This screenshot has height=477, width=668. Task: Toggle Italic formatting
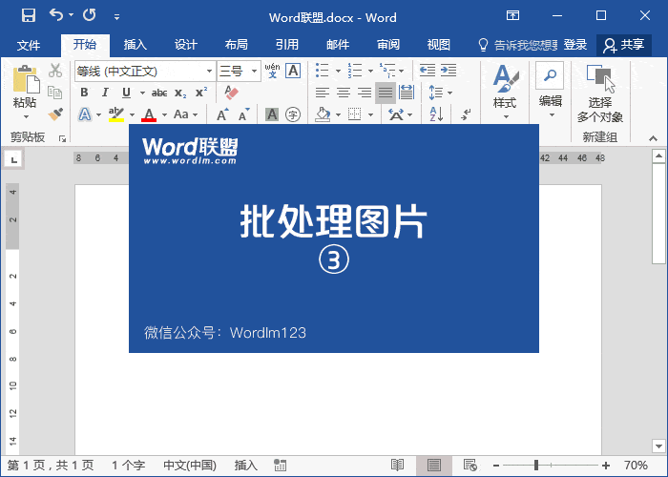[105, 93]
